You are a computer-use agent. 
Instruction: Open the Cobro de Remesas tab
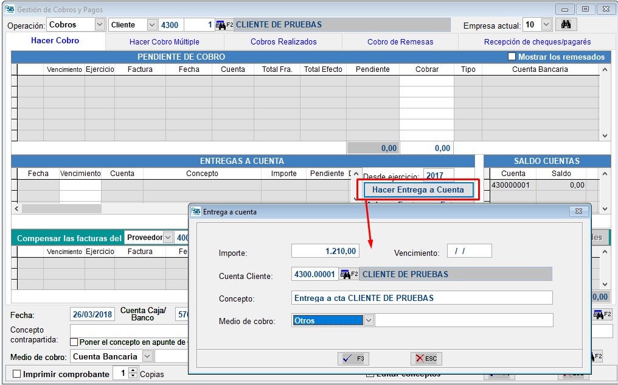[x=400, y=42]
